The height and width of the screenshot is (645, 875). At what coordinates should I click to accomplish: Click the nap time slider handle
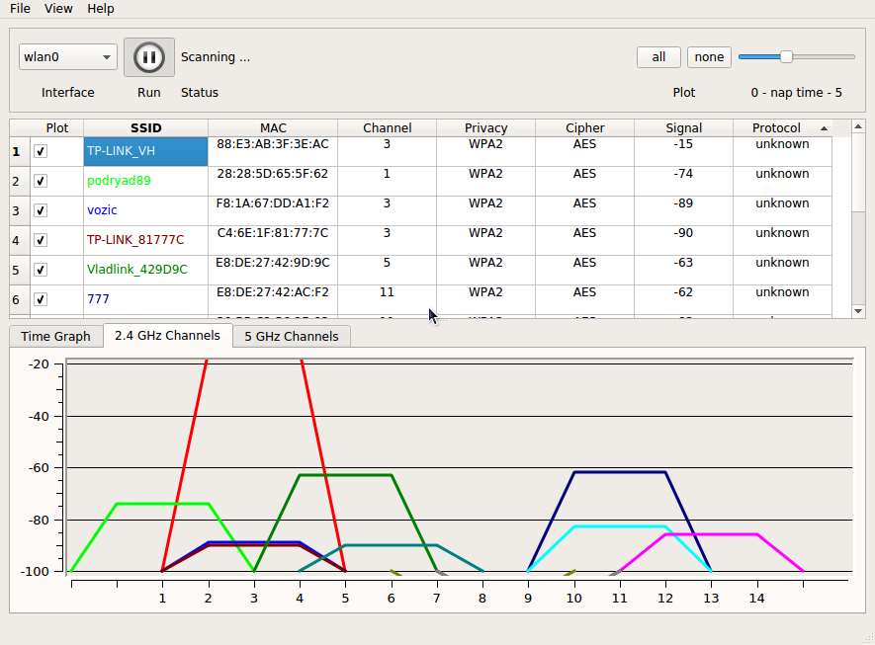pyautogui.click(x=786, y=57)
